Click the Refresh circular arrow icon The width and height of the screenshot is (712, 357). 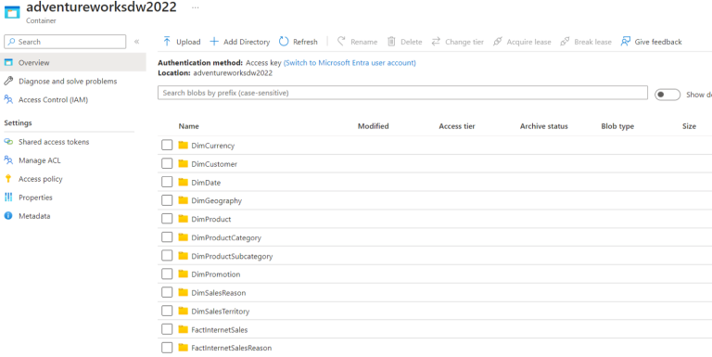pyautogui.click(x=284, y=42)
